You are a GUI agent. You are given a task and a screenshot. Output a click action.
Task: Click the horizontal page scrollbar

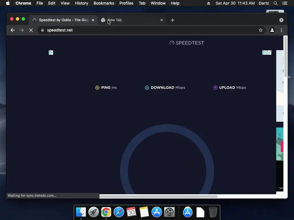pyautogui.click(x=158, y=197)
